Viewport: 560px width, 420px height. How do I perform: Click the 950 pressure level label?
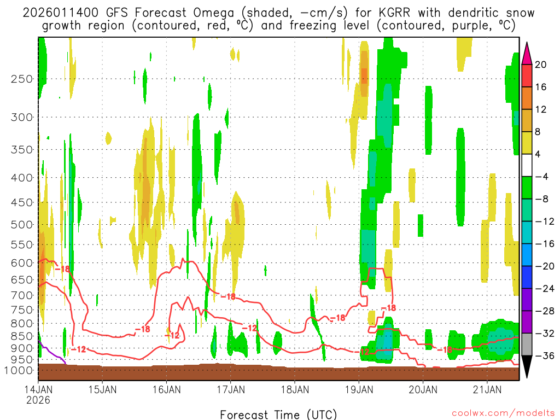click(22, 360)
